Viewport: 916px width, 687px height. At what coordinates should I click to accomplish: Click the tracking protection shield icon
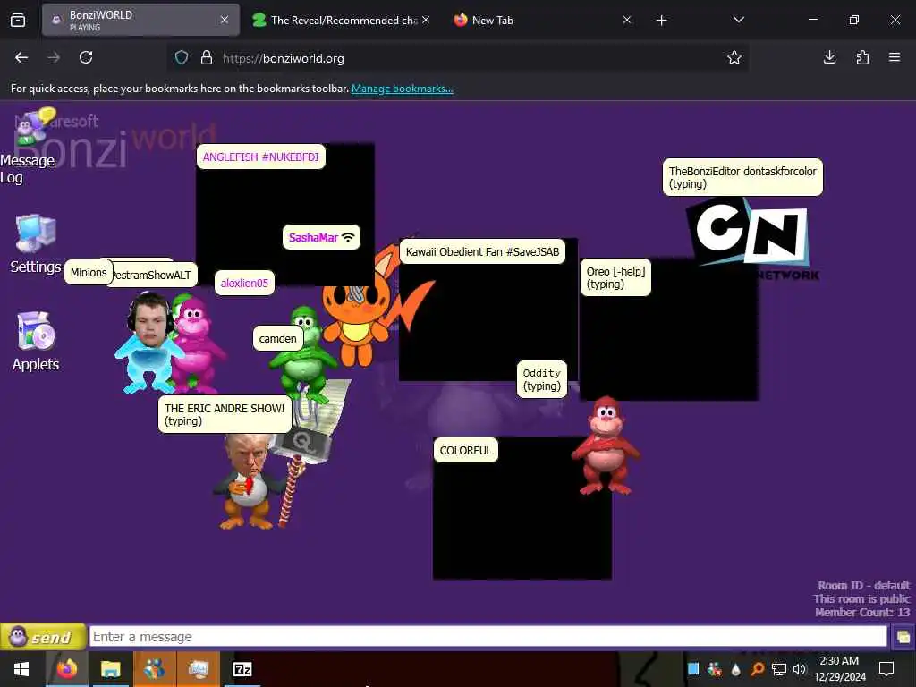pyautogui.click(x=182, y=57)
